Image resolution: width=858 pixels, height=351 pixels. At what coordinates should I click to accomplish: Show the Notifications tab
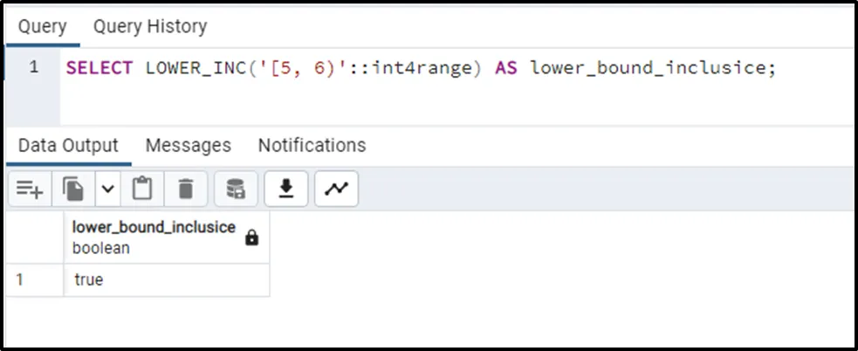pos(312,145)
